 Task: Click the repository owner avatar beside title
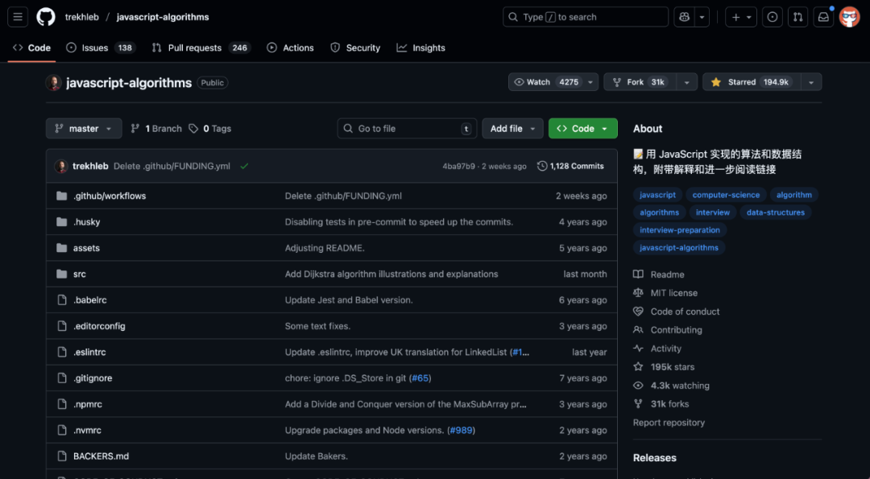[54, 83]
